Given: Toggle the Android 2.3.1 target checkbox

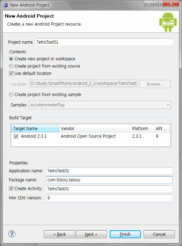Looking at the screenshot, I should tap(16, 136).
